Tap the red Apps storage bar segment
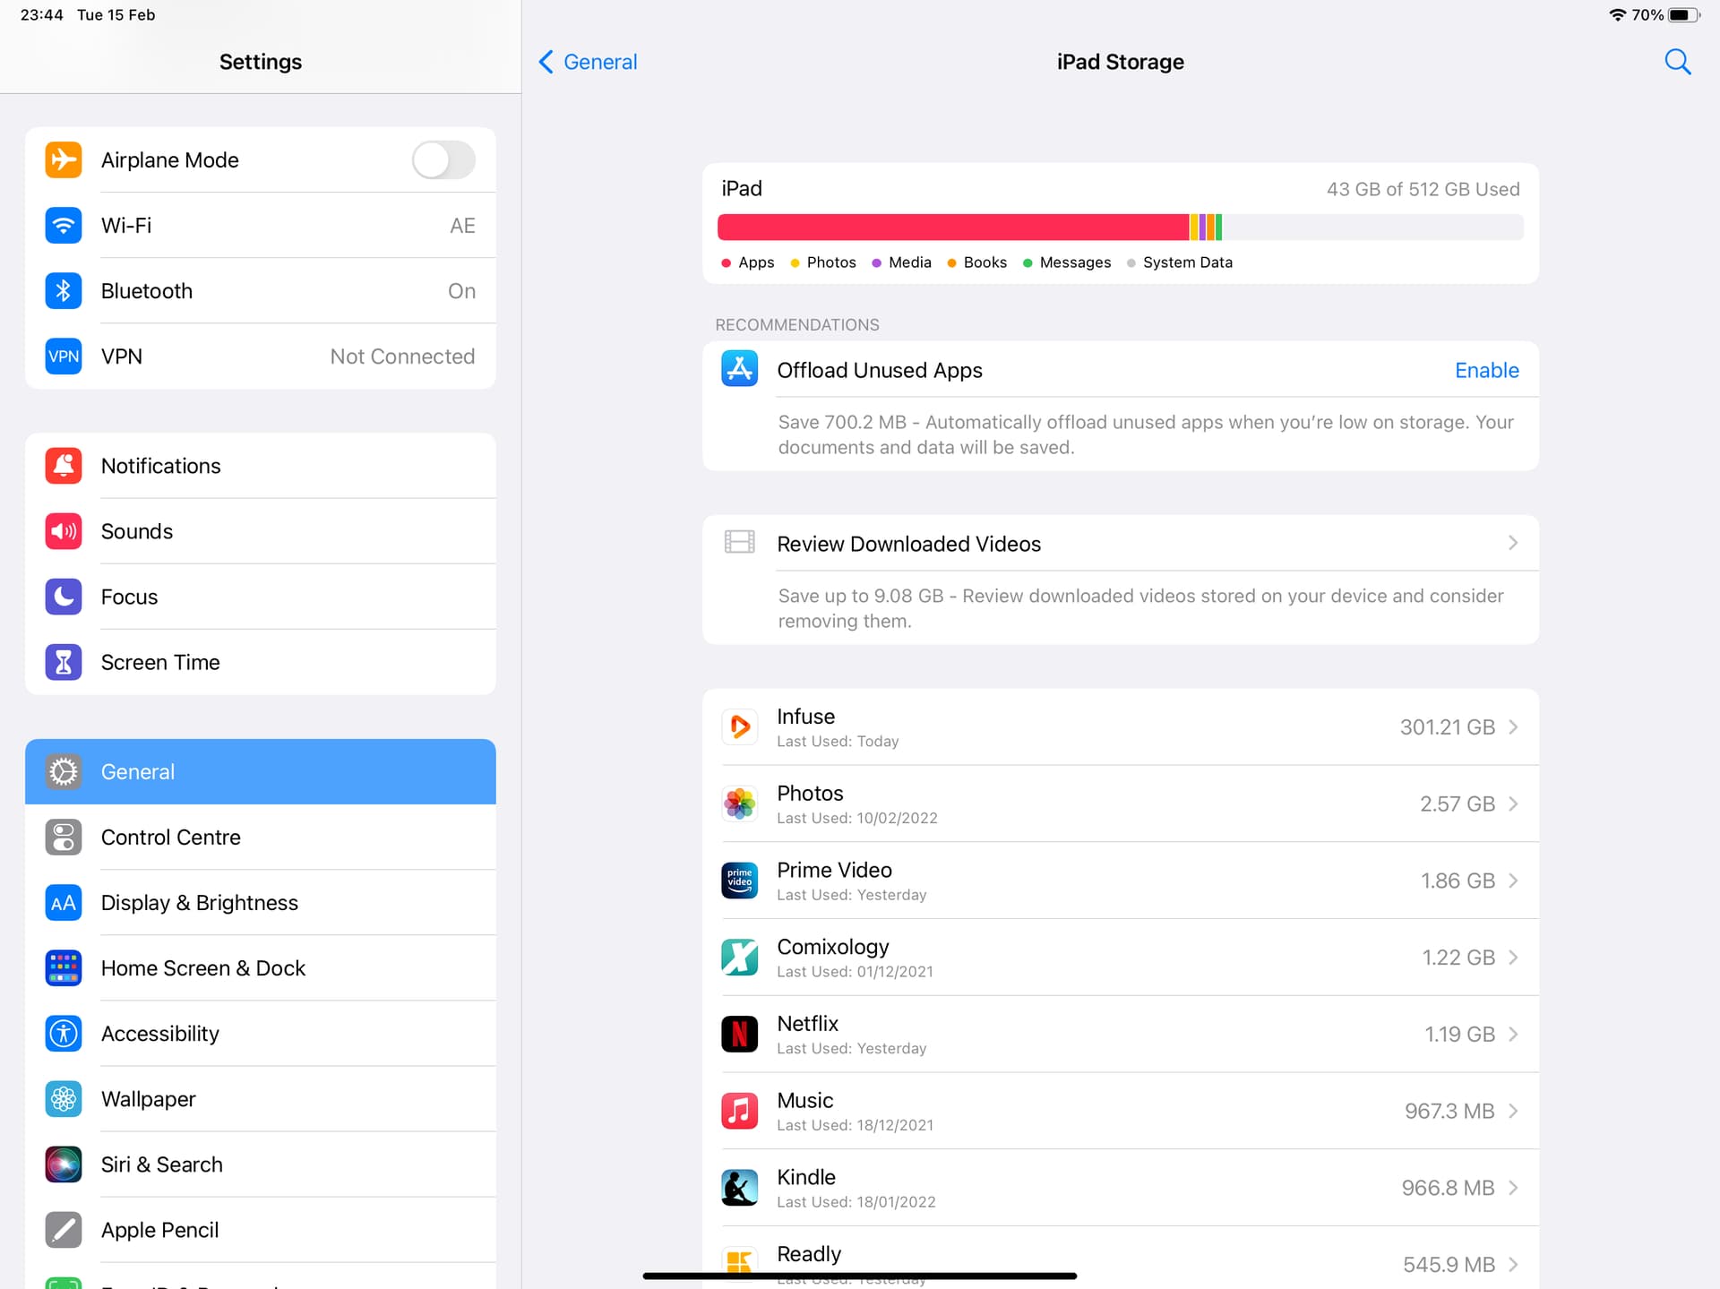The width and height of the screenshot is (1720, 1289). (952, 228)
